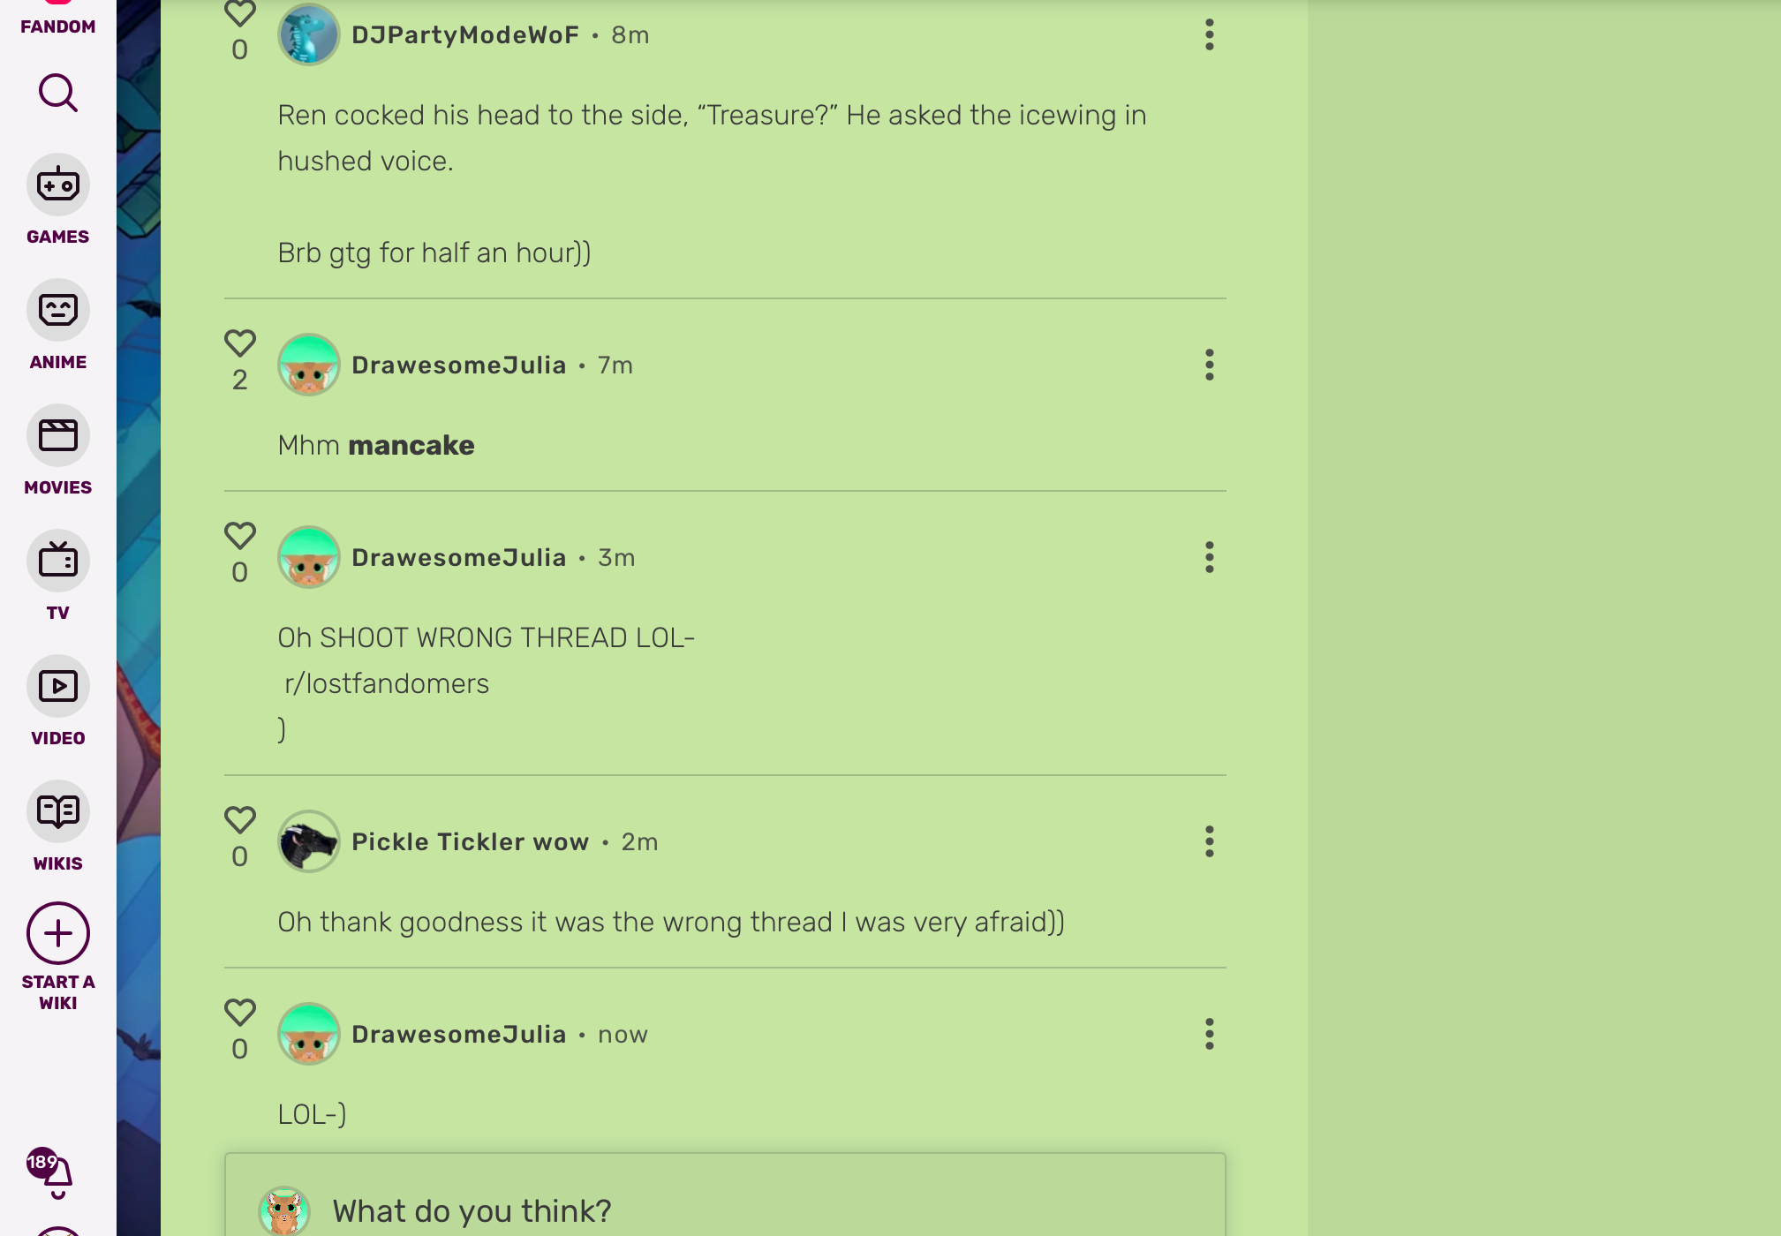The image size is (1781, 1236).
Task: Click the "What do you think?" reply box
Action: (x=725, y=1202)
